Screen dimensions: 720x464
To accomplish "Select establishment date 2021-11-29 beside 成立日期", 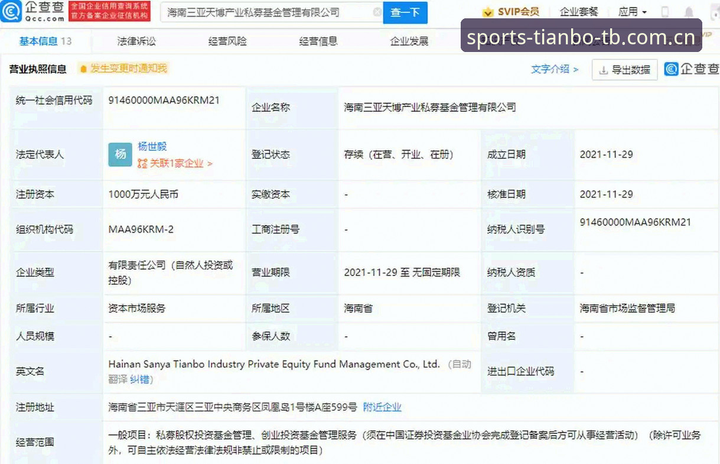I will pyautogui.click(x=607, y=154).
